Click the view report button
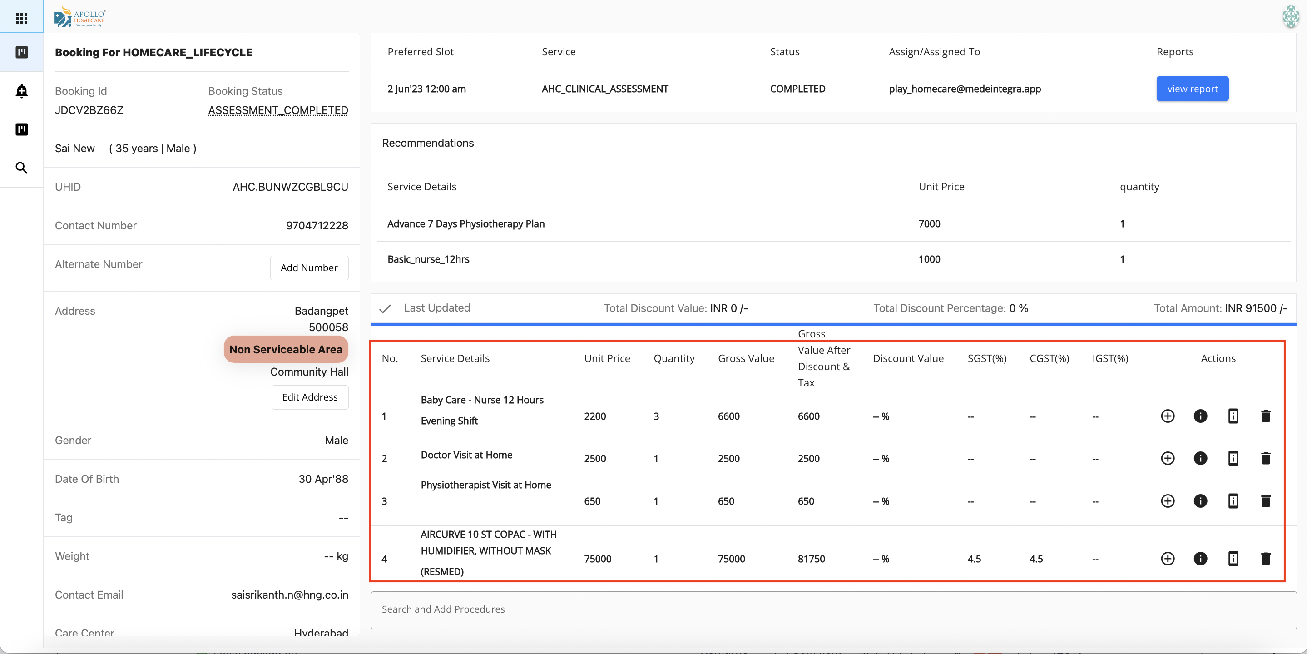Viewport: 1307px width, 654px height. tap(1192, 89)
